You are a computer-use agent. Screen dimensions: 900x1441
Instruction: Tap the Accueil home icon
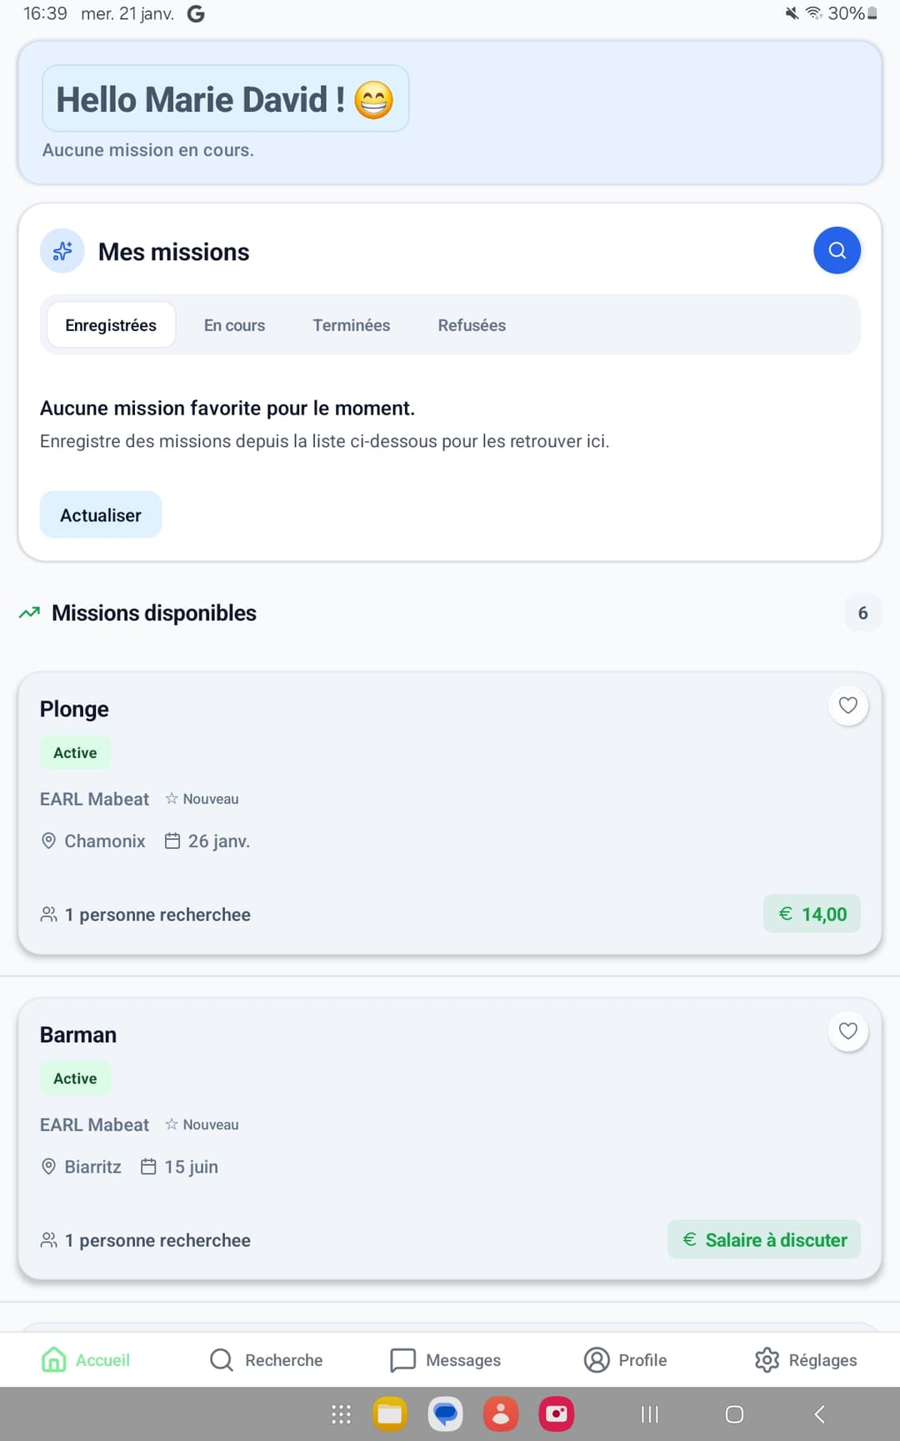click(52, 1359)
